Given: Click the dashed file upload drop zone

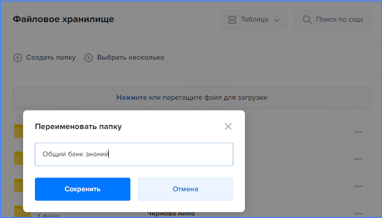Looking at the screenshot, I should pyautogui.click(x=192, y=98).
